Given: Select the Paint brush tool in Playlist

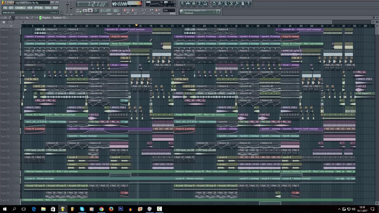Looking at the screenshot, I should (13, 18).
